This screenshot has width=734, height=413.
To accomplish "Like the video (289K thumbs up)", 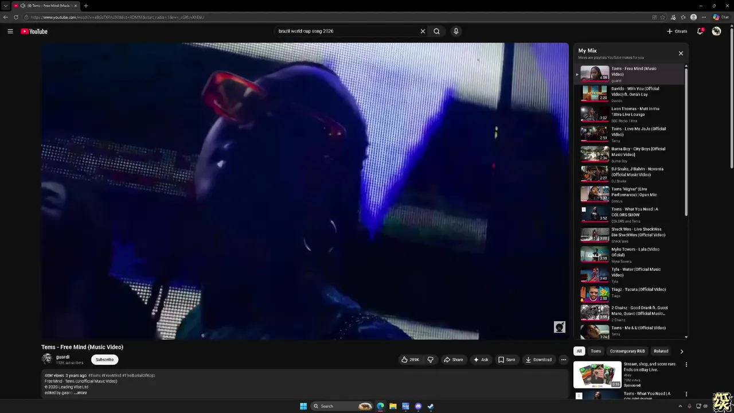I will tap(410, 360).
